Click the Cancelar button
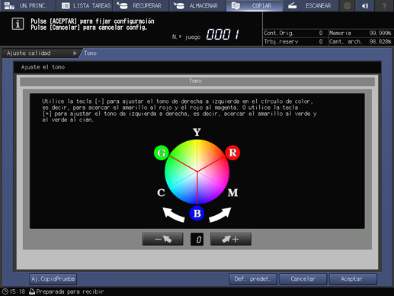 pyautogui.click(x=303, y=279)
